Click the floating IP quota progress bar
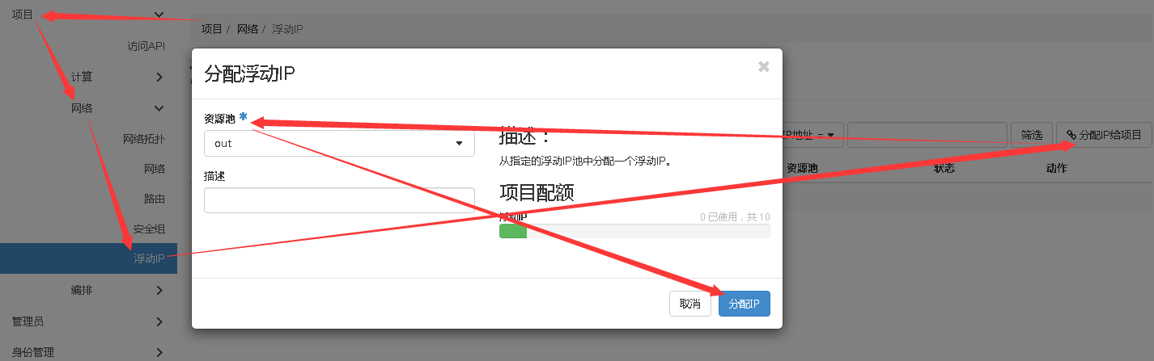 tap(634, 231)
